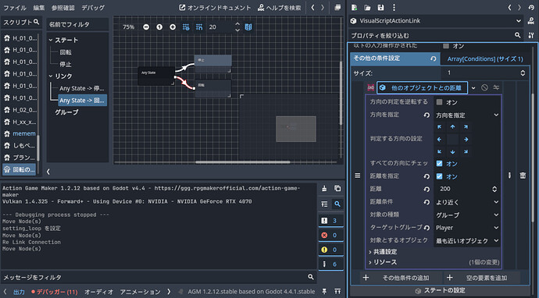
Task: Click the property filter search field
Action: (436, 35)
